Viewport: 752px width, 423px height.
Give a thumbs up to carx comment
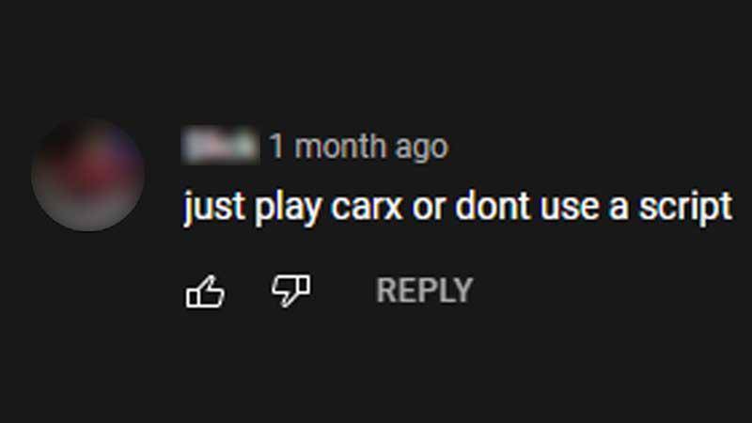tap(205, 291)
